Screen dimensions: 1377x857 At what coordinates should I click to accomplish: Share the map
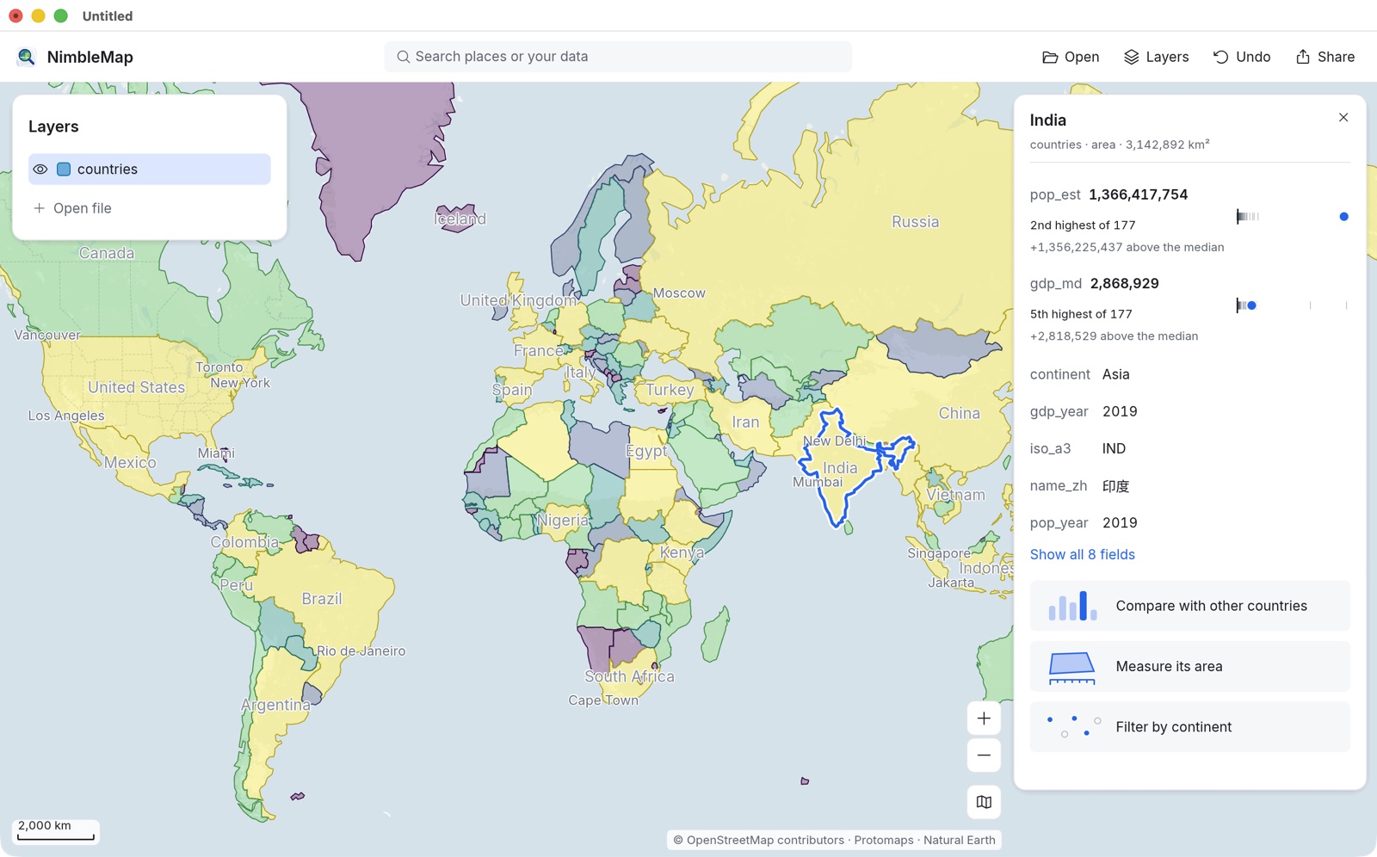pos(1325,57)
